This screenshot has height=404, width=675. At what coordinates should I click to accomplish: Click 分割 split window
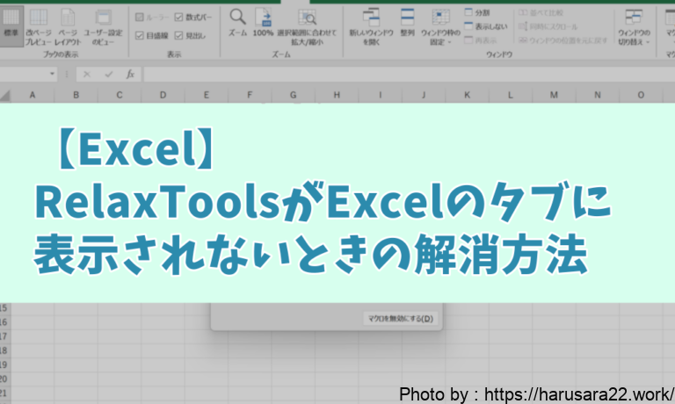pyautogui.click(x=478, y=12)
